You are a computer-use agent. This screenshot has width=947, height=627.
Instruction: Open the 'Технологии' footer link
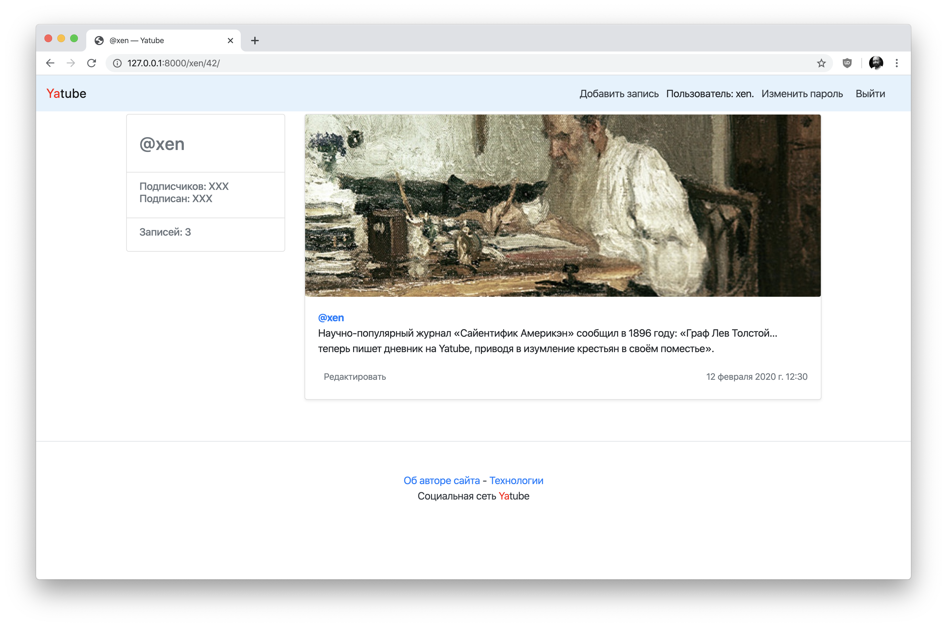pos(516,480)
